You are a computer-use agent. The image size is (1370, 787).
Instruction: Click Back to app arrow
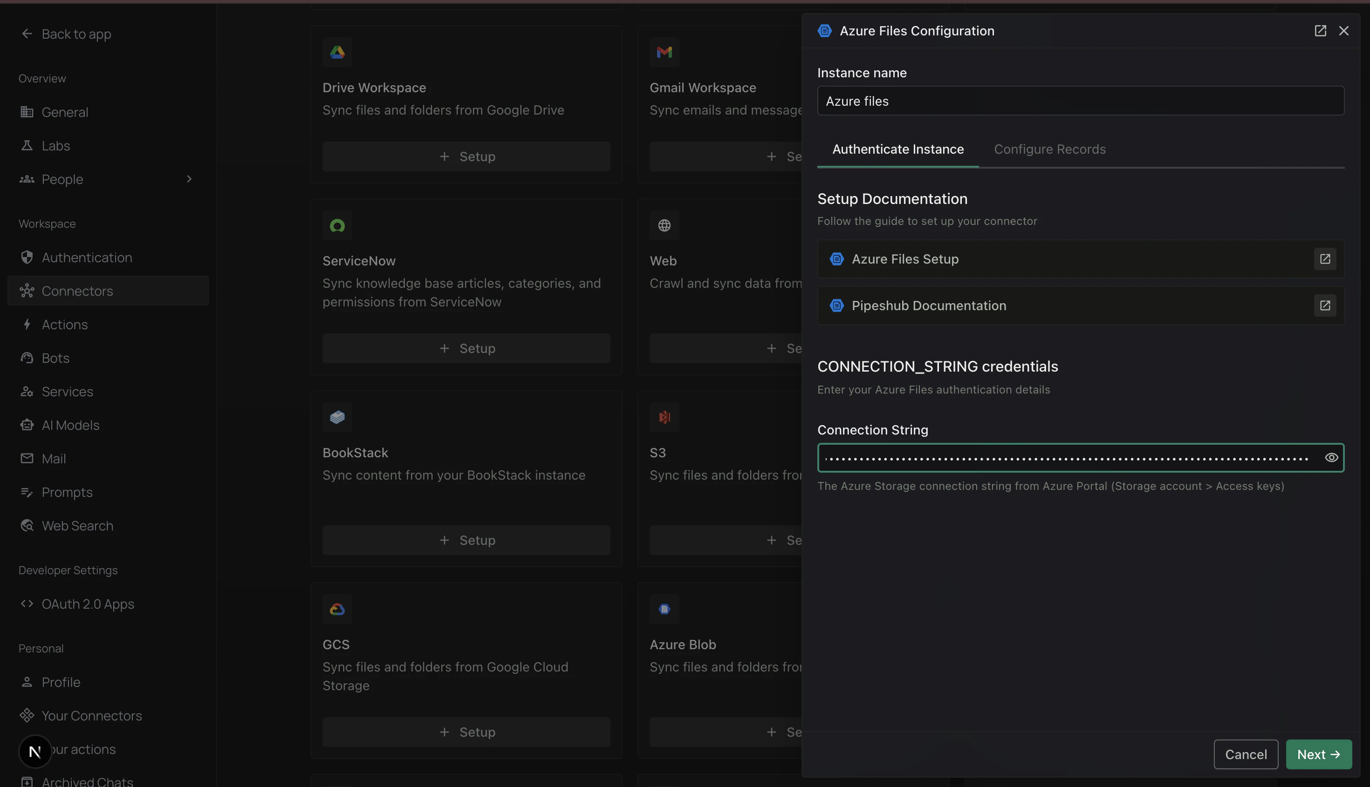27,34
